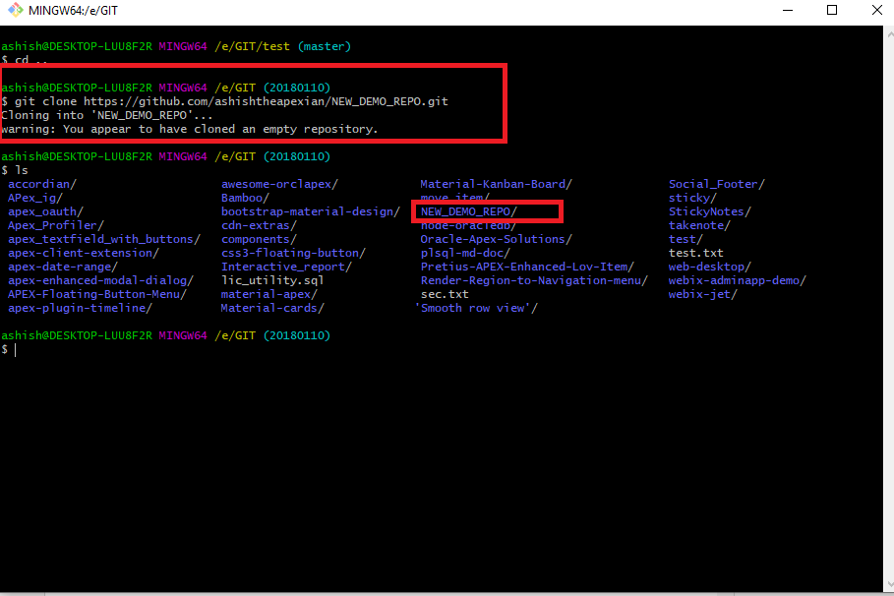Close the MINGW64 terminal window
894x596 pixels.
tap(875, 11)
